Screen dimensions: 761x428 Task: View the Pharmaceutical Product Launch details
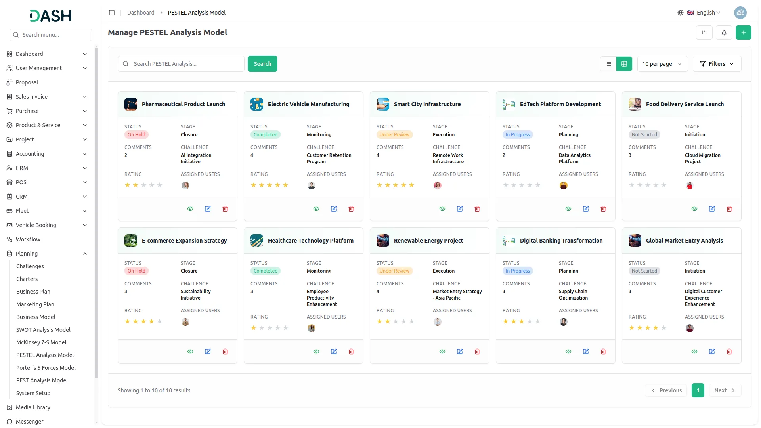(190, 209)
